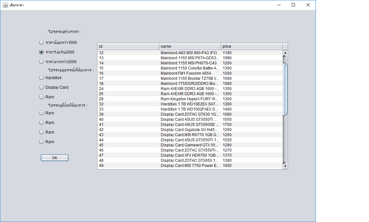Screen dimensions: 369x222
Task: Click the table's vertical scrollbar thumb
Action: pyautogui.click(x=285, y=89)
